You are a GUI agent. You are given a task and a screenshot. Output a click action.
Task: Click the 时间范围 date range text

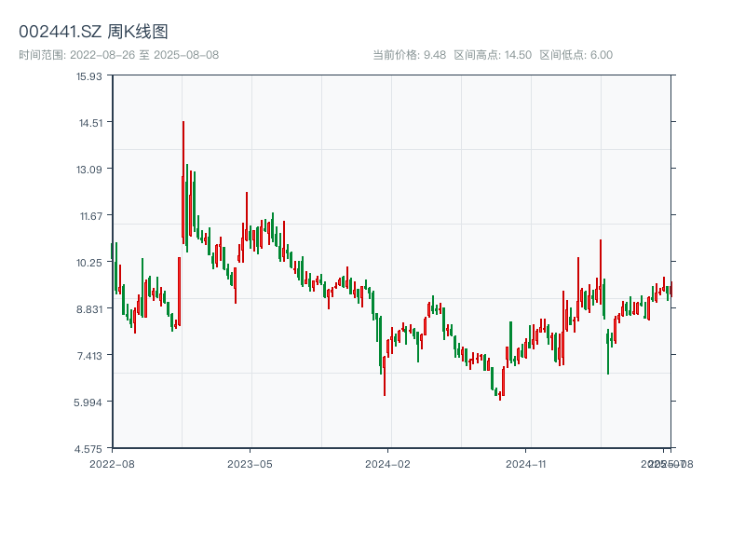[x=118, y=55]
